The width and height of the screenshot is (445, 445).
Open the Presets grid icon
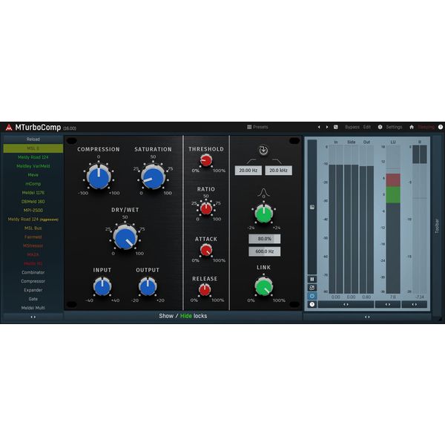tap(249, 127)
